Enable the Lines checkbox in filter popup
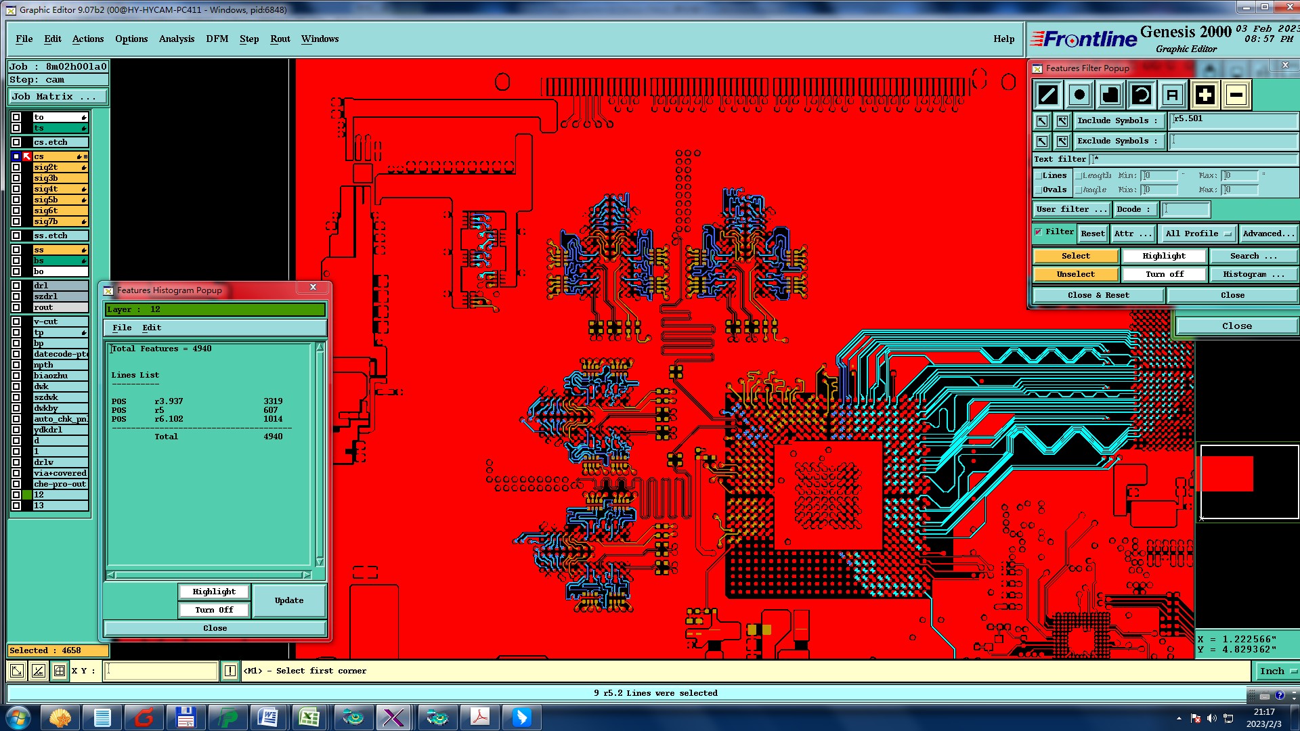The width and height of the screenshot is (1300, 731). tap(1039, 176)
